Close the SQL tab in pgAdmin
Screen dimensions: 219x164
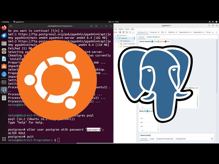(166, 32)
